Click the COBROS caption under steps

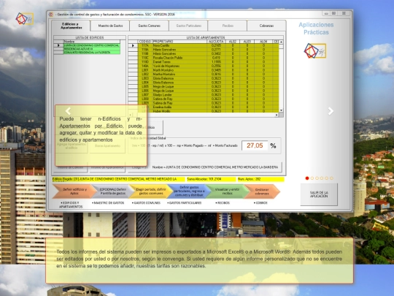[x=260, y=203]
